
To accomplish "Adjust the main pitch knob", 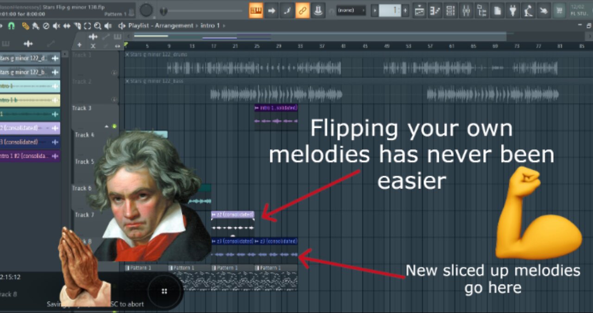I will pyautogui.click(x=146, y=10).
